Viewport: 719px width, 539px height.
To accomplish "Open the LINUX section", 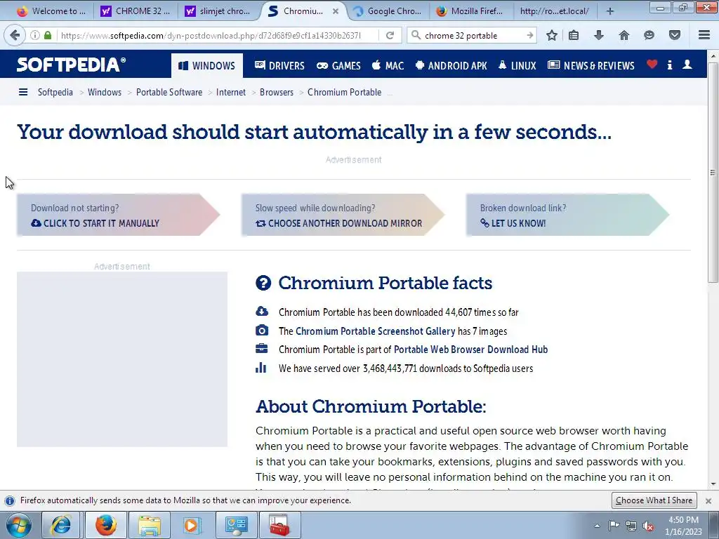I will pos(517,65).
